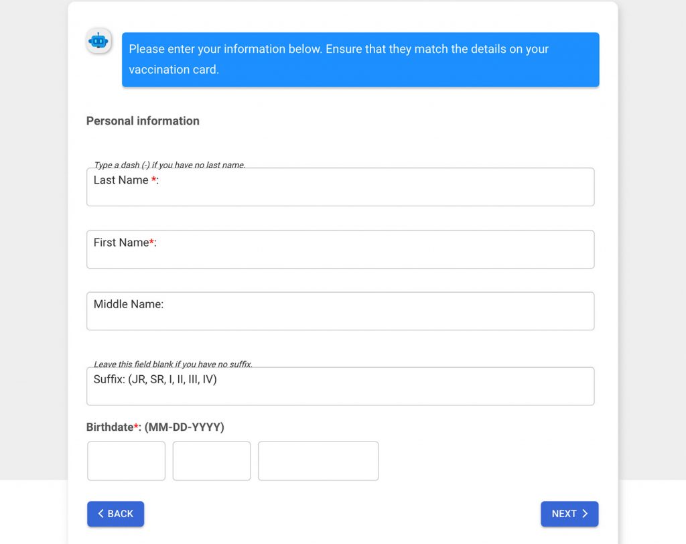Go back using the BACK button
This screenshot has width=686, height=544.
pos(115,514)
